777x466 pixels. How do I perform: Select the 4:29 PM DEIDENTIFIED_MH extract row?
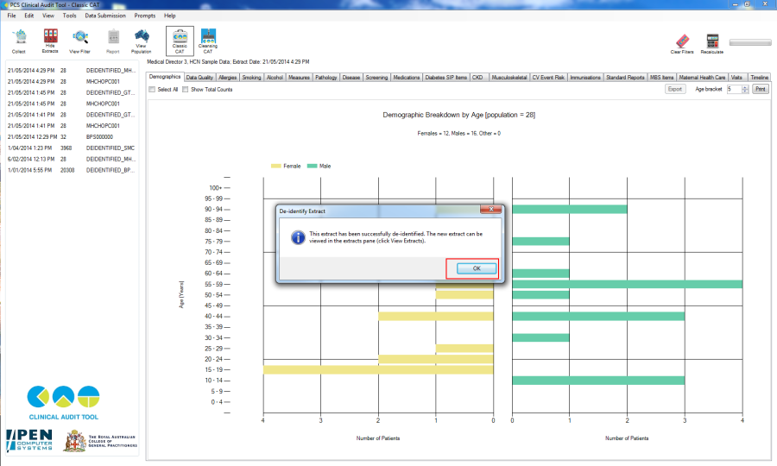tap(72, 71)
